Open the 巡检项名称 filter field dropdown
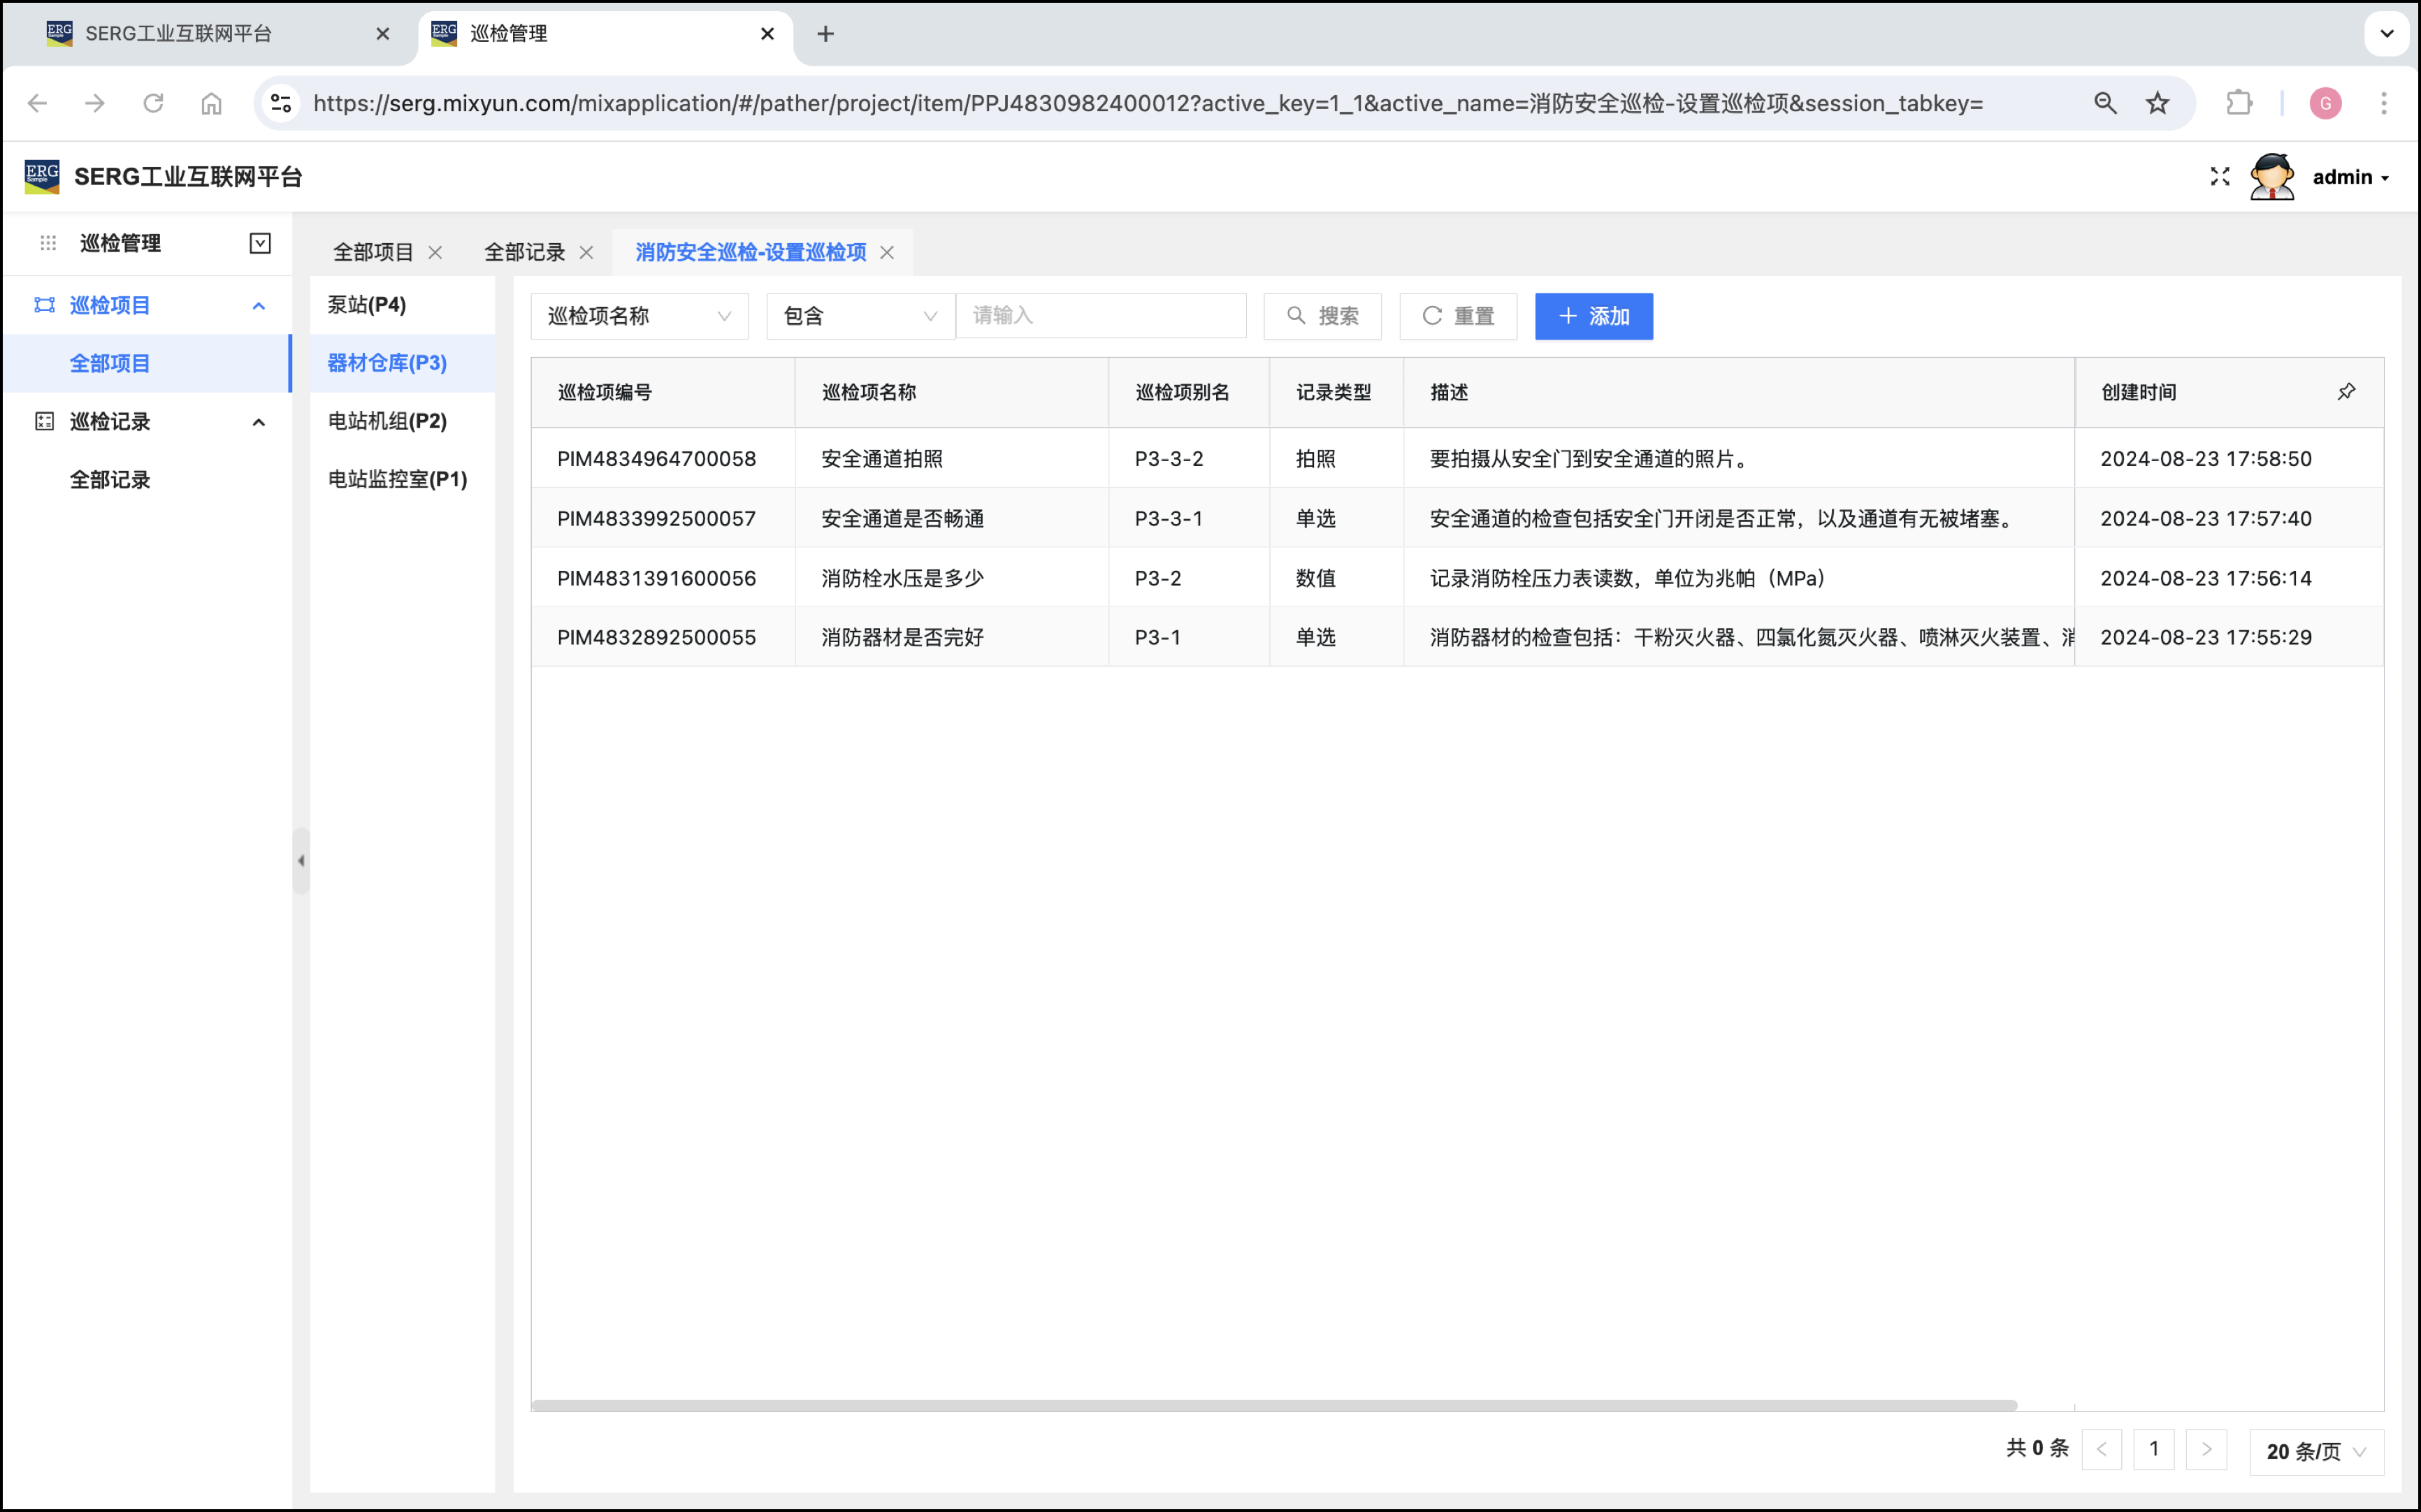The width and height of the screenshot is (2421, 1512). (x=639, y=316)
